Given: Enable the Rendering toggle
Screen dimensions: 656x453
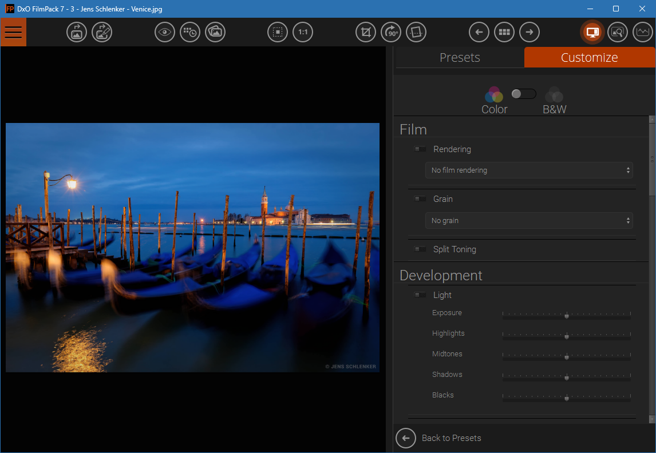Looking at the screenshot, I should [x=420, y=149].
